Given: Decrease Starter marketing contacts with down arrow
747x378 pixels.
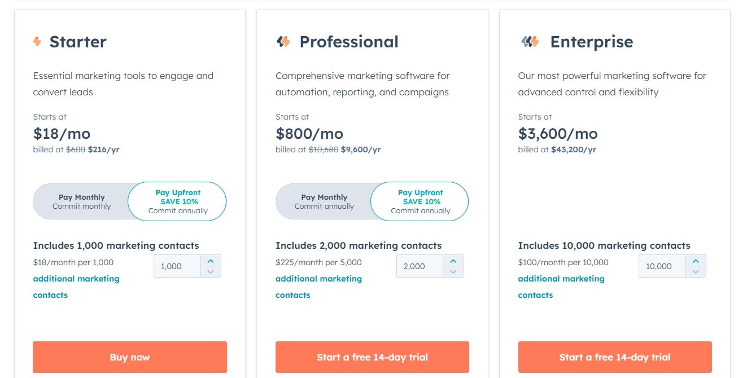Looking at the screenshot, I should (x=211, y=271).
